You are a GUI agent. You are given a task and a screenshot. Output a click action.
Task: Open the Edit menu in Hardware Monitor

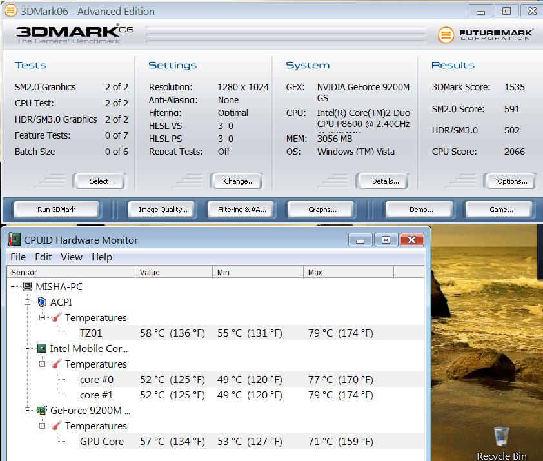click(43, 257)
